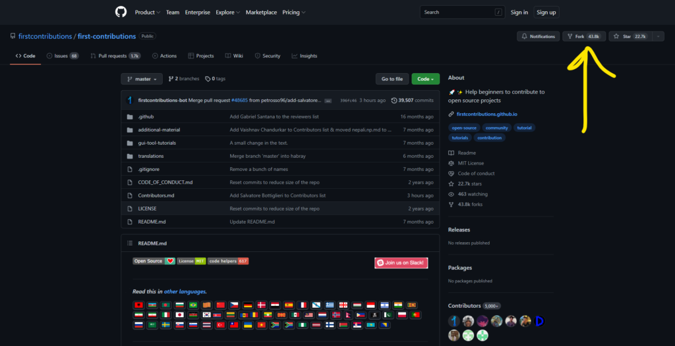Click the Sign in link
675x346 pixels.
coord(519,12)
